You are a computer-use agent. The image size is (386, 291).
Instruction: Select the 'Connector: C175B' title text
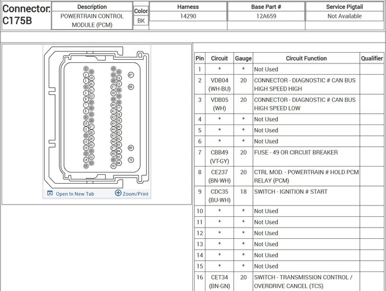[26, 14]
